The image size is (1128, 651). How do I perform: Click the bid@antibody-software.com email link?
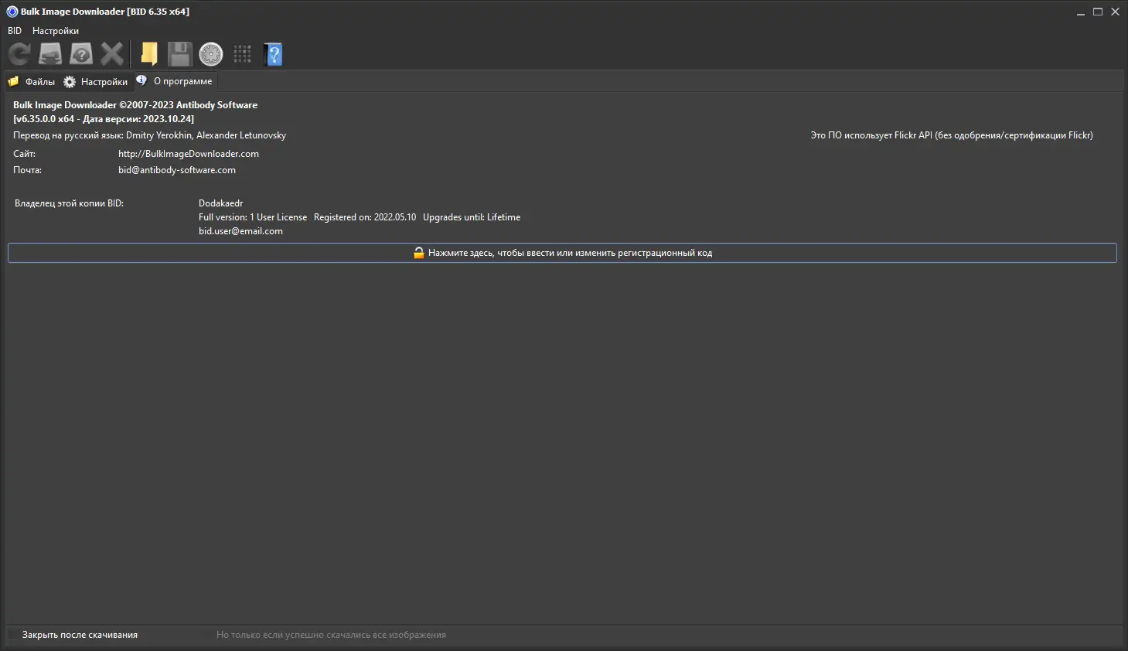[x=177, y=170]
